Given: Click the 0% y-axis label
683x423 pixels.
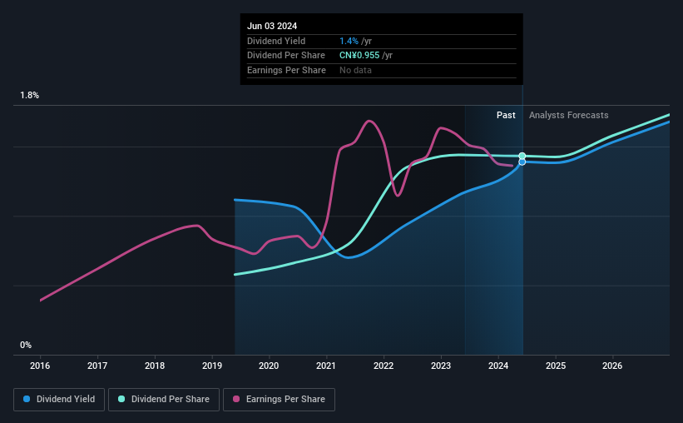Looking at the screenshot, I should tap(26, 345).
